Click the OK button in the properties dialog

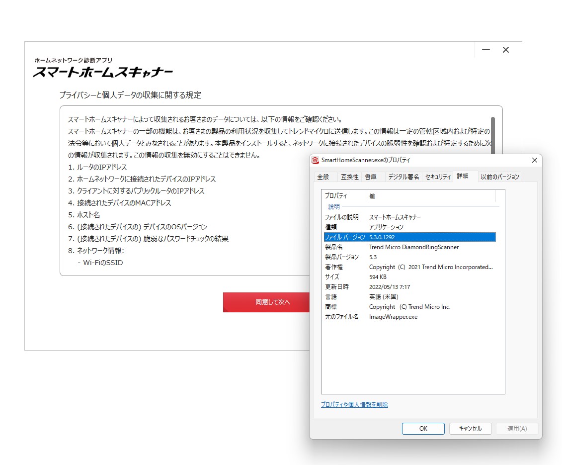pos(423,428)
